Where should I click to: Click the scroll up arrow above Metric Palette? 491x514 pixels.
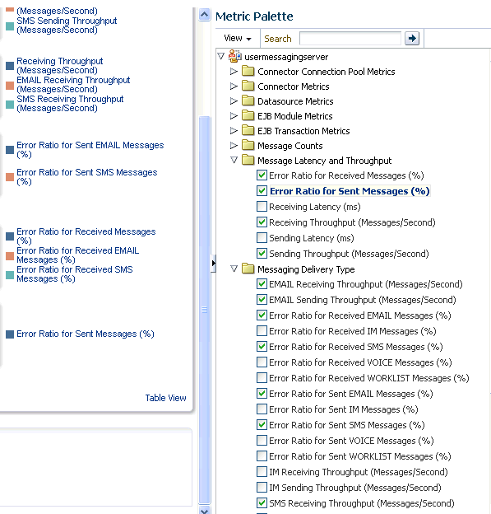[x=204, y=15]
